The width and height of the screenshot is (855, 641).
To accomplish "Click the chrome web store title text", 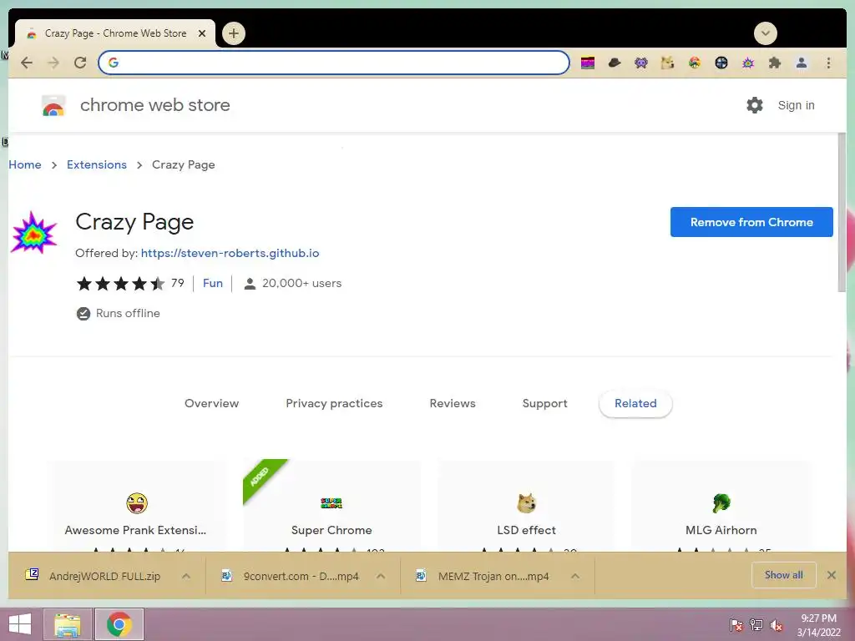I will pyautogui.click(x=154, y=105).
